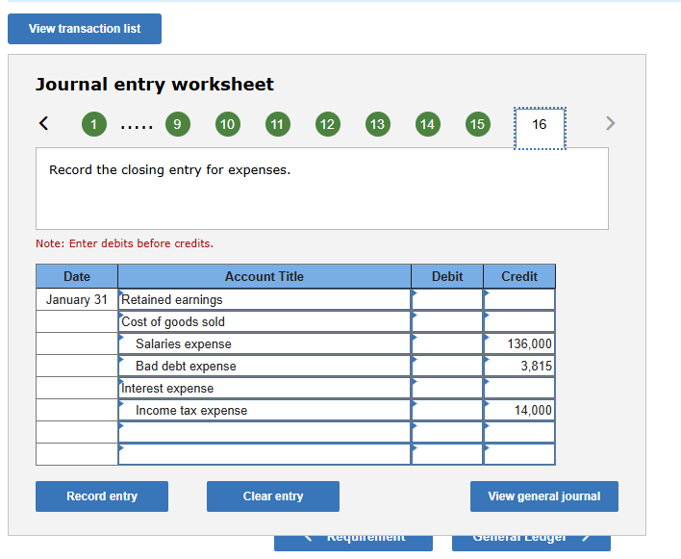
Task: Open journal entry step 12
Action: click(x=327, y=124)
